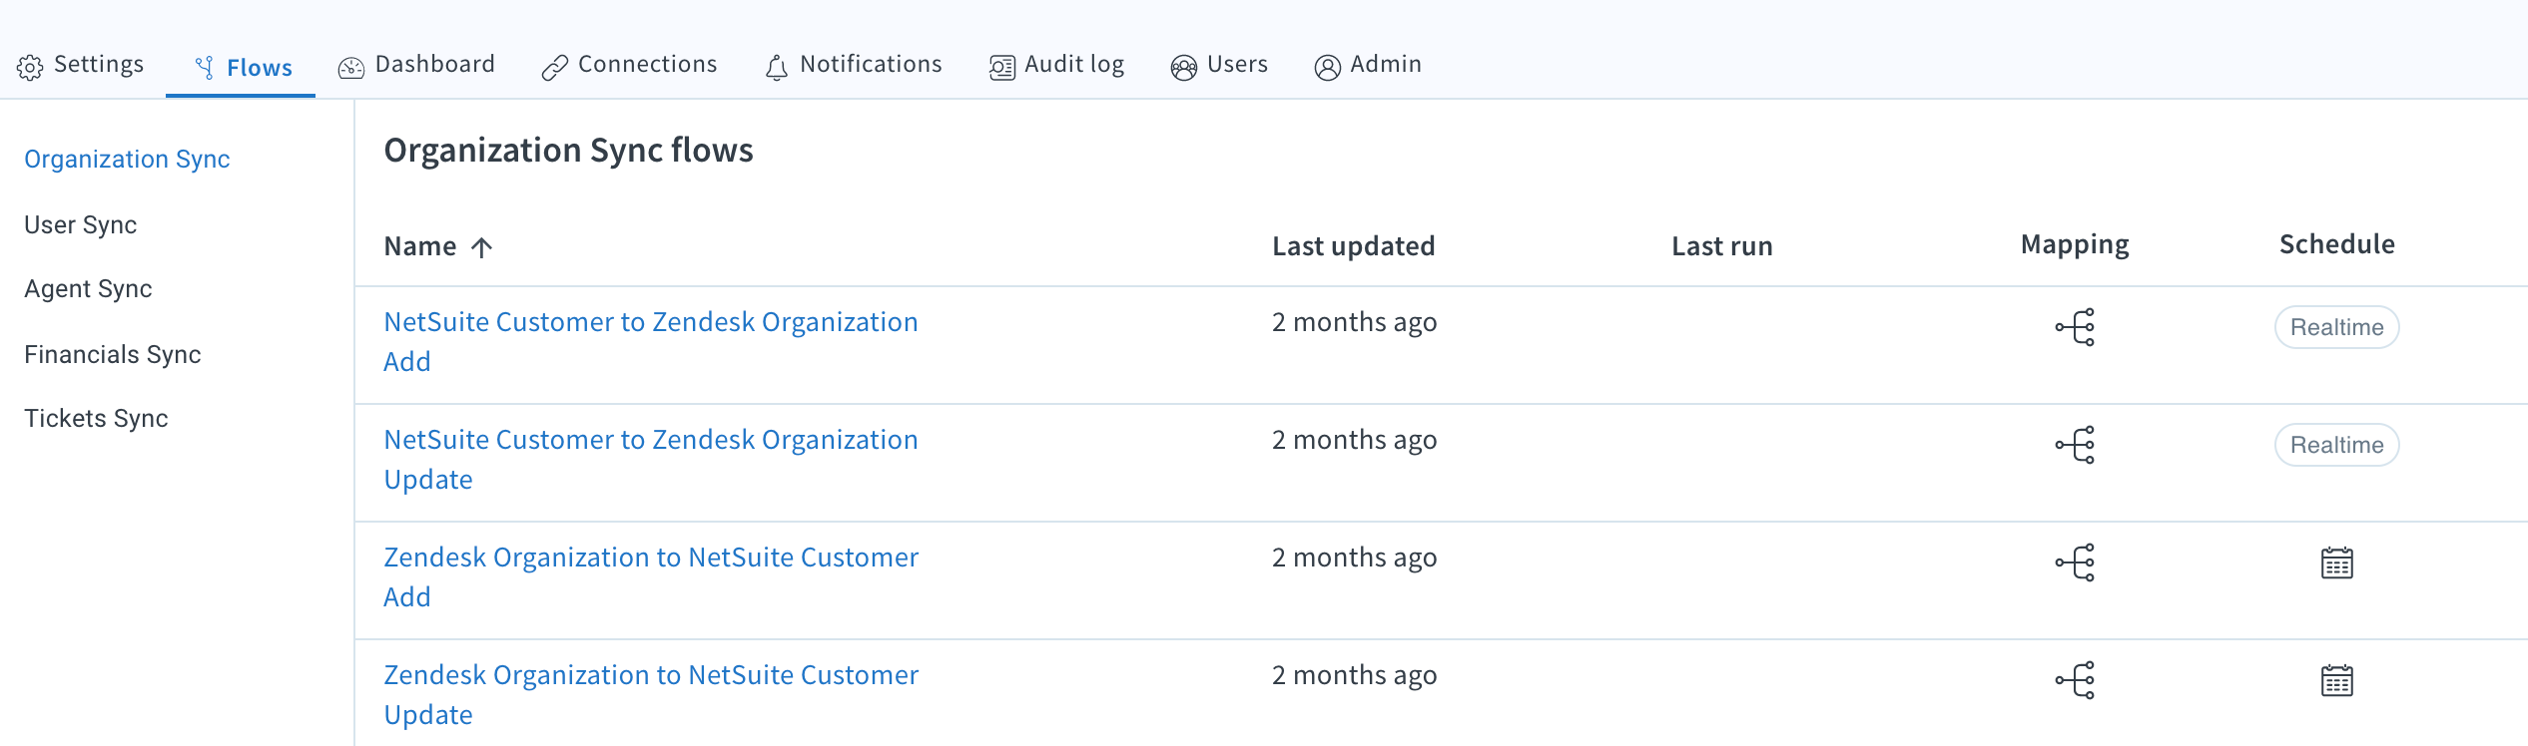Open the Settings tab
The image size is (2528, 746).
(81, 65)
